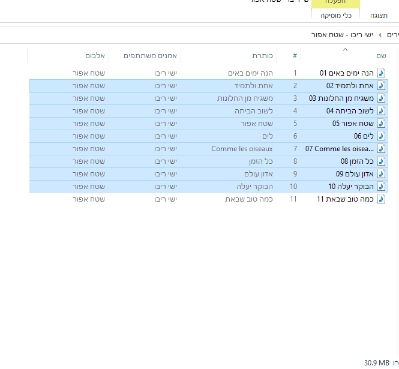The width and height of the screenshot is (399, 369).
Task: Select the yellow הפעלה contextual tab
Action: click(x=335, y=2)
